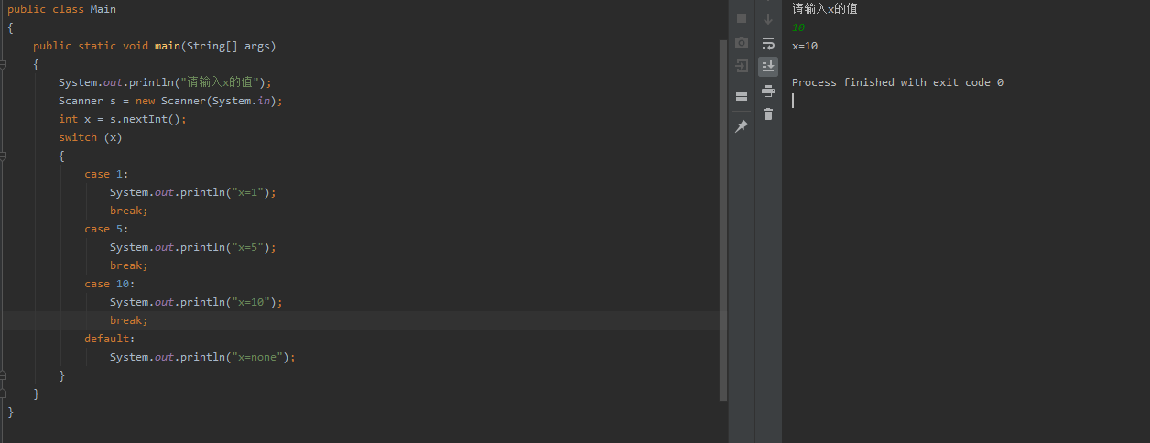Viewport: 1150px width, 443px height.
Task: Clear console with the trash icon
Action: pyautogui.click(x=768, y=113)
